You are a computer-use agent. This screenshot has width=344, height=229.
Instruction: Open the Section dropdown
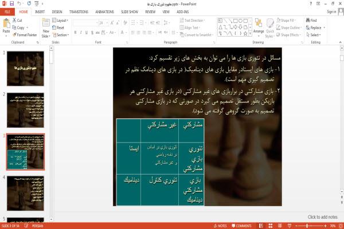click(61, 35)
